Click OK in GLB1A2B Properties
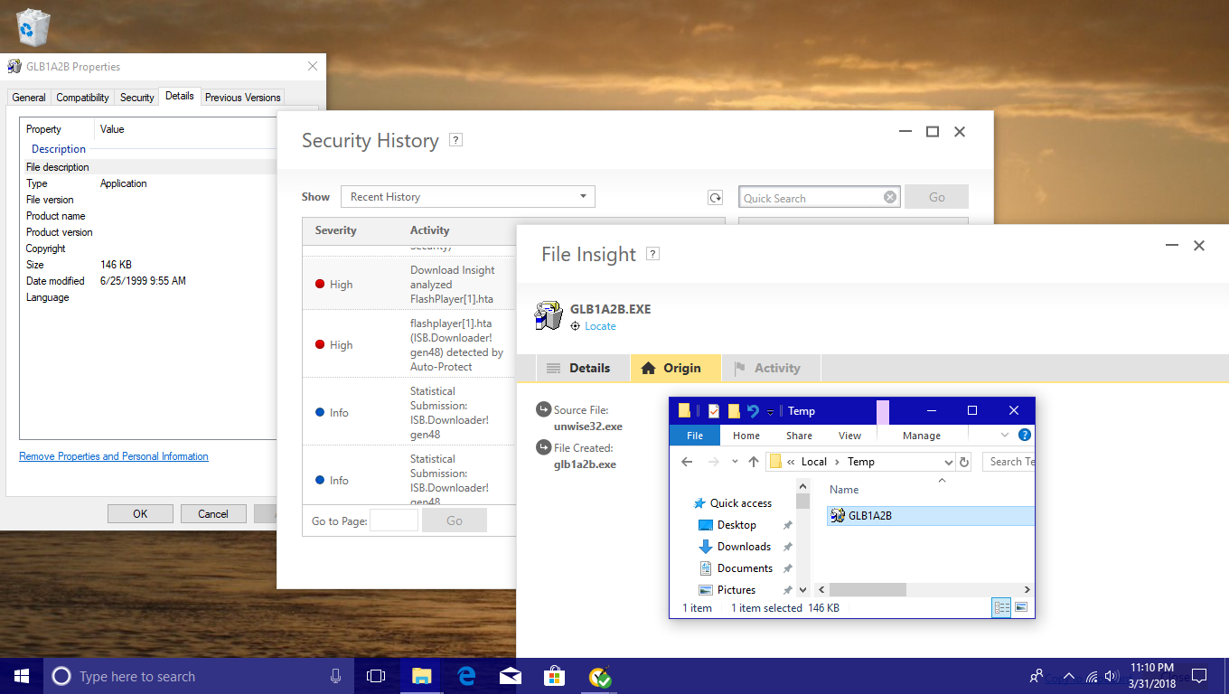Screen dimensions: 1229x694 (x=140, y=513)
